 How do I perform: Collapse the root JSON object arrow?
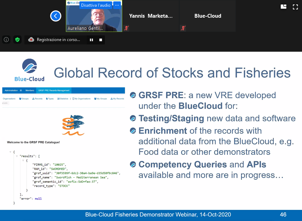10,152
